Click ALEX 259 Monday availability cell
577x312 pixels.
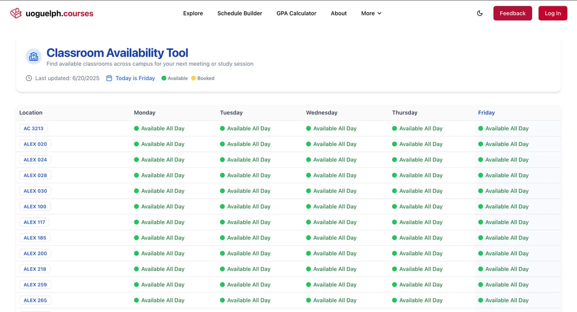(x=159, y=285)
